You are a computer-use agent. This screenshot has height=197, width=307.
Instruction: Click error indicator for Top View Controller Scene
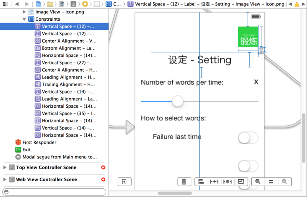103,167
